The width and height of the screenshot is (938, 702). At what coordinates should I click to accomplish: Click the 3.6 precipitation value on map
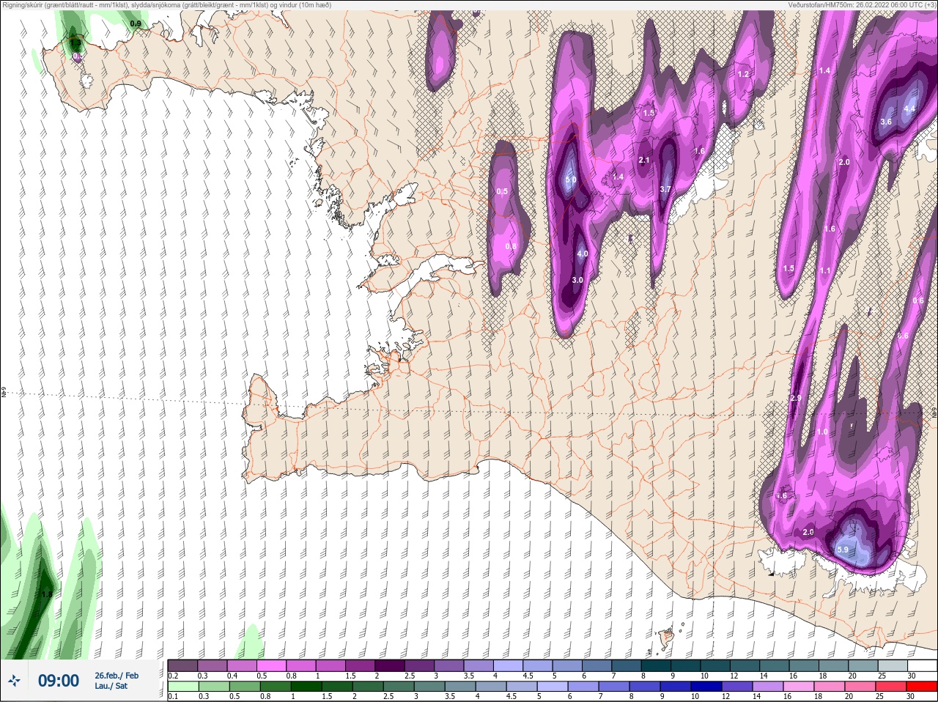coord(886,122)
